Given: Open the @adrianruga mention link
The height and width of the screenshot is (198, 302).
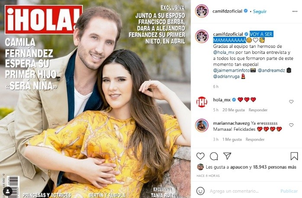Looking at the screenshot, I should pos(226,76).
